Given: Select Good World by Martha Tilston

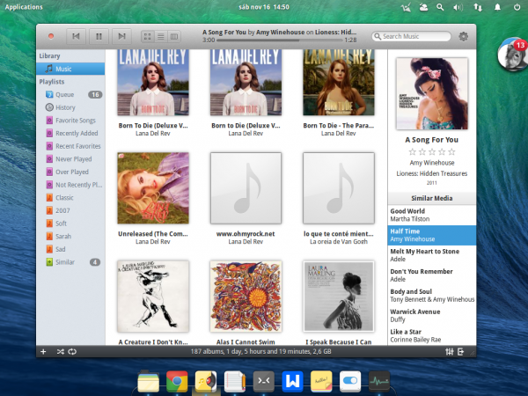Looking at the screenshot, I should (432, 215).
